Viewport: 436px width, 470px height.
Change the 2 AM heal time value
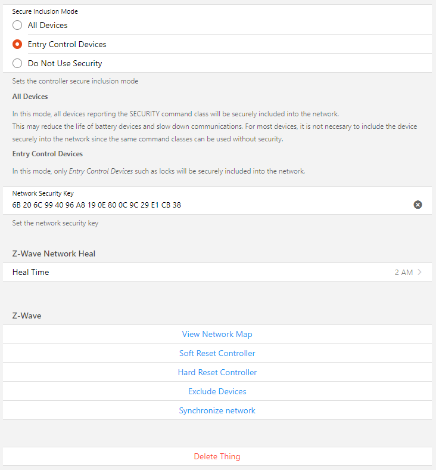(403, 272)
